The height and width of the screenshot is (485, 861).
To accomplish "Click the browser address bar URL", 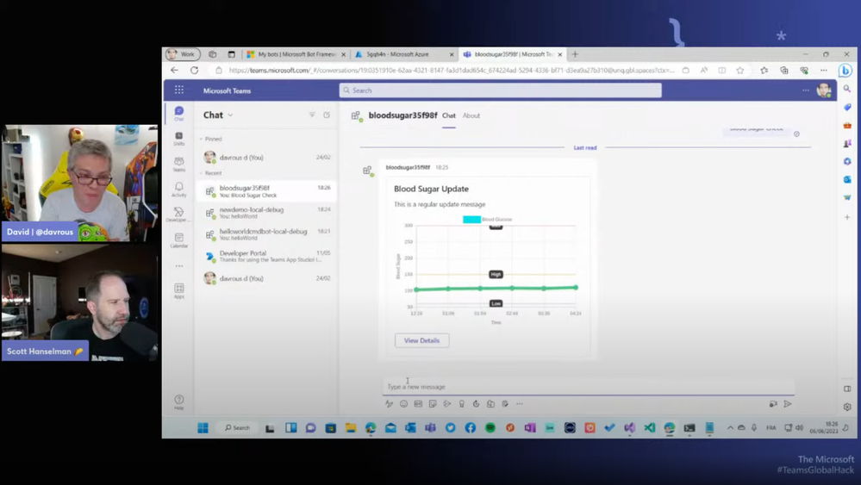I will pyautogui.click(x=452, y=71).
